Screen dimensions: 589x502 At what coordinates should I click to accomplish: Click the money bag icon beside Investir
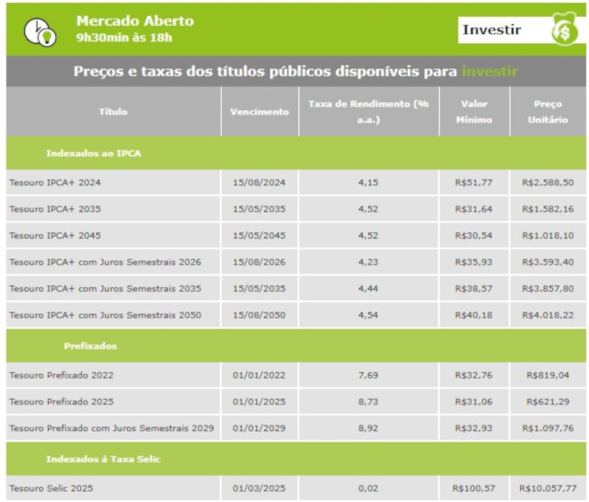(x=564, y=29)
